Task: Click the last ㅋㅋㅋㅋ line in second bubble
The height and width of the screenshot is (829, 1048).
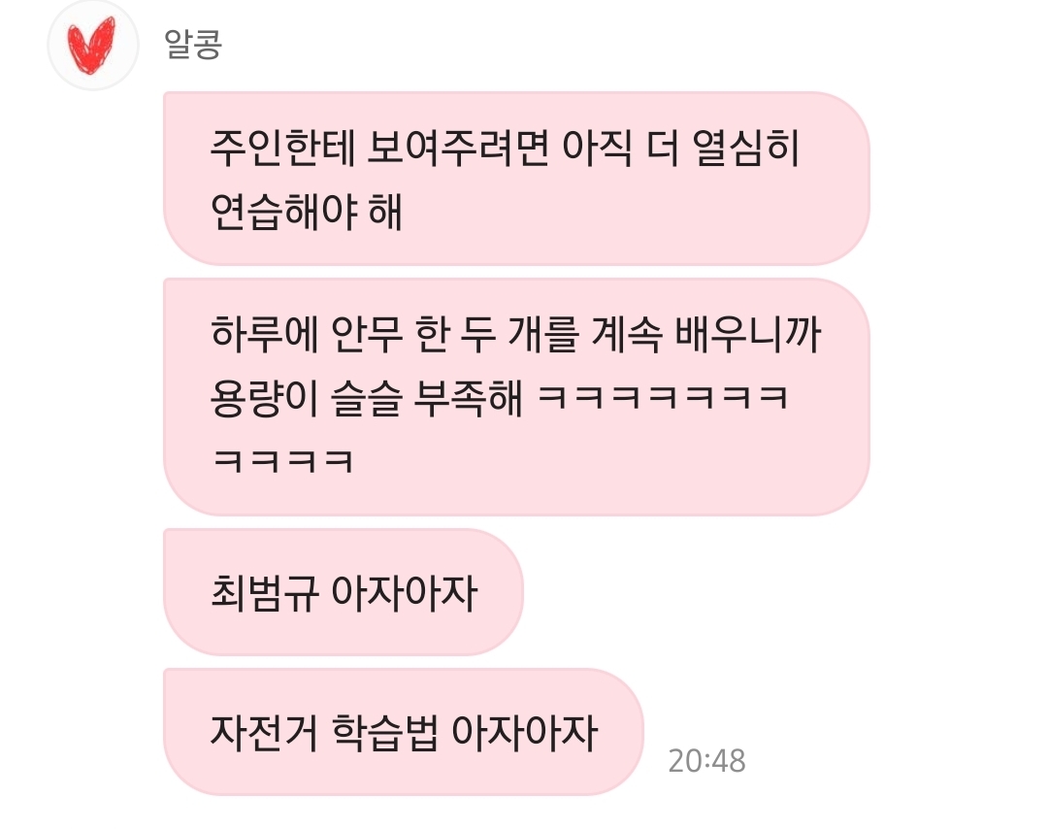Action: [282, 461]
